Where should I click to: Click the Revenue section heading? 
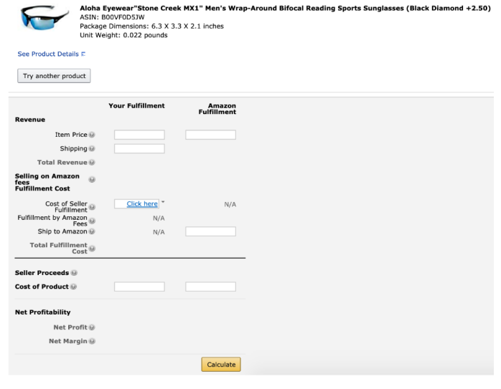coord(30,120)
